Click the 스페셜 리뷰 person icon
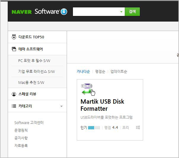The height and width of the screenshot is (158, 179). pyautogui.click(x=14, y=94)
